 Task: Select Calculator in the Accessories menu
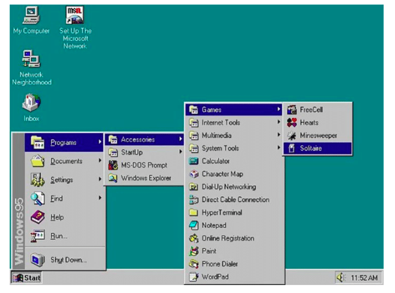pos(215,161)
